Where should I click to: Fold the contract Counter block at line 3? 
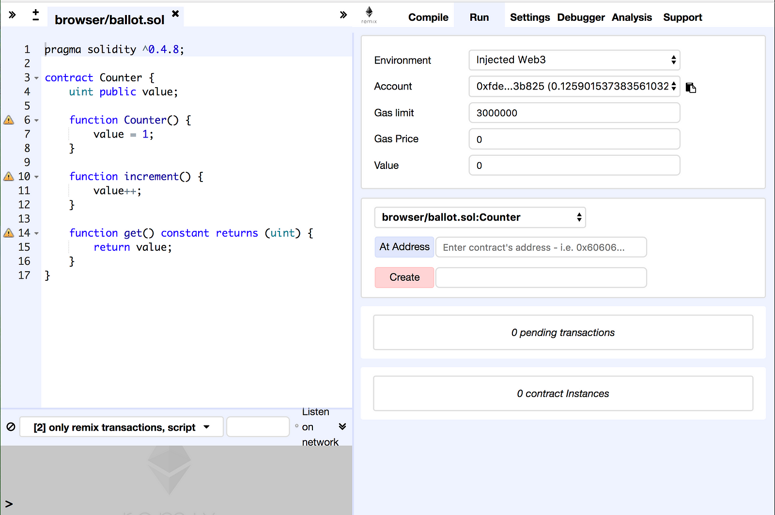tap(36, 78)
